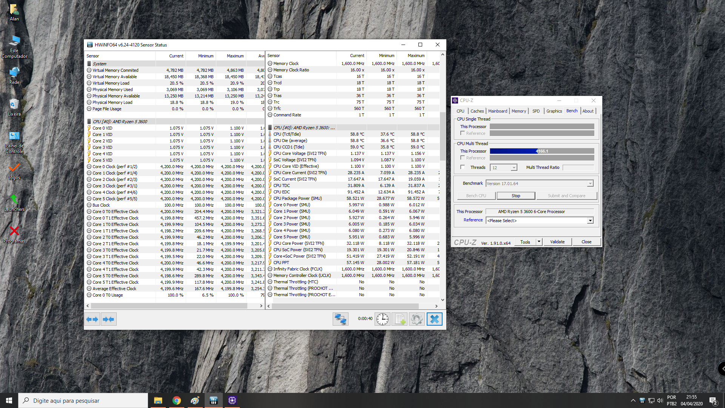
Task: Open the Launchers desktop icon
Action: pyautogui.click(x=14, y=202)
